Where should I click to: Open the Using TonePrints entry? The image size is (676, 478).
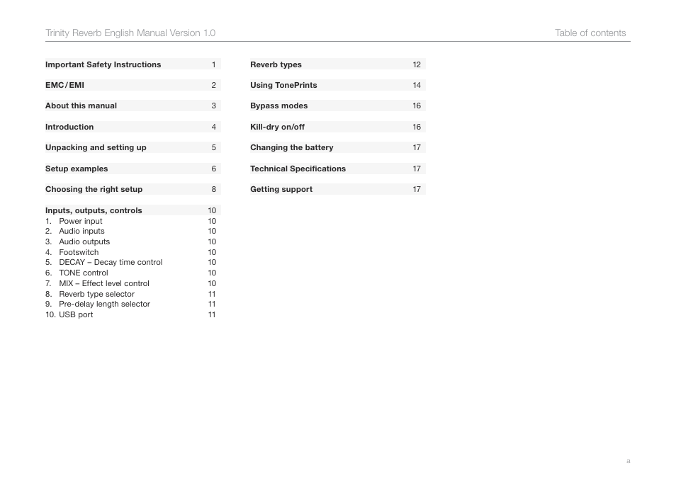click(338, 85)
